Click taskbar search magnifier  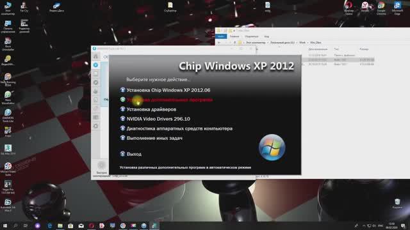(15, 226)
